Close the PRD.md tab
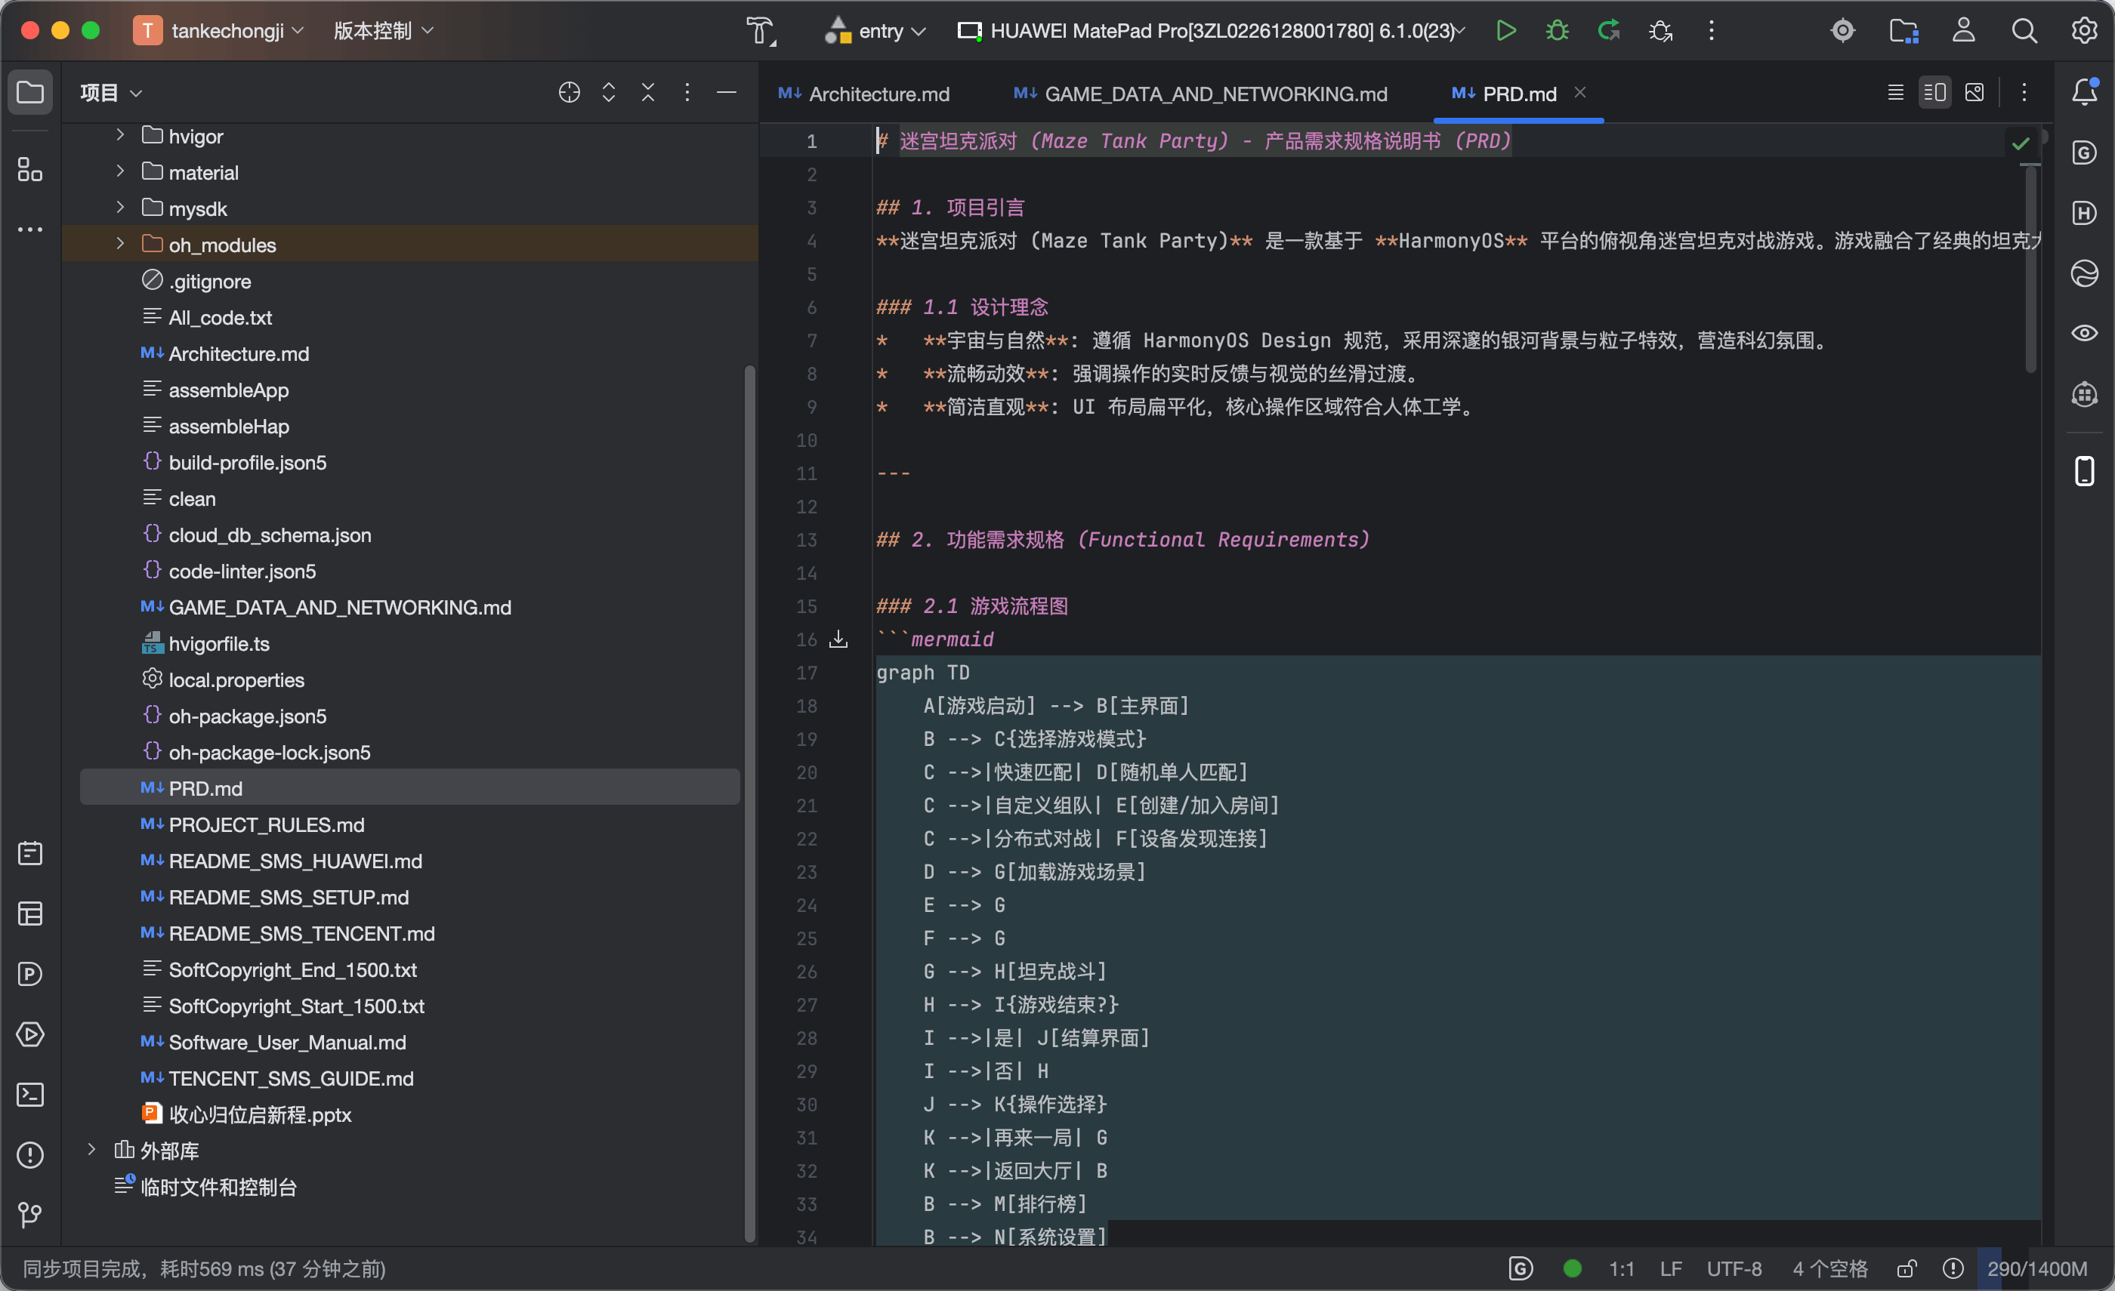 tap(1579, 92)
